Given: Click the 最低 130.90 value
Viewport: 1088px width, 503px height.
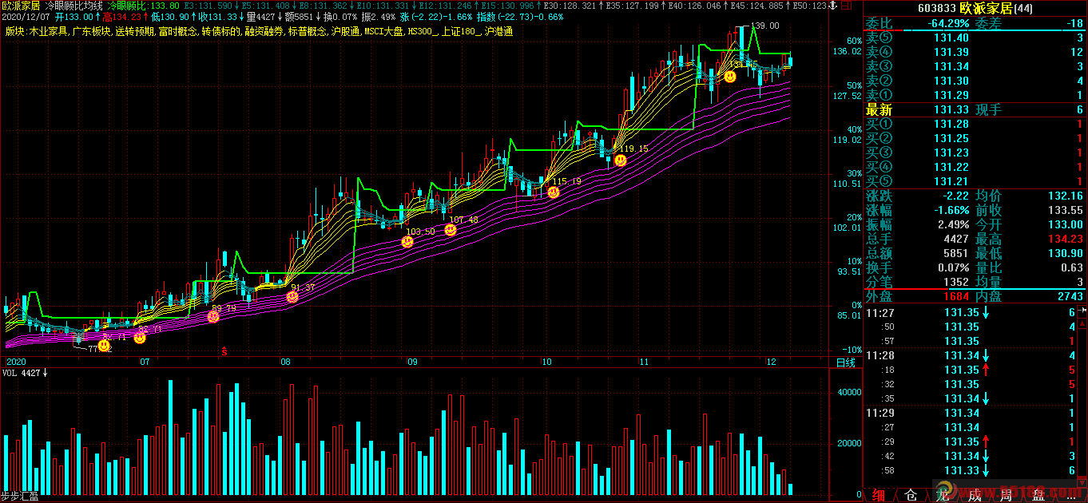Looking at the screenshot, I should 1067,253.
